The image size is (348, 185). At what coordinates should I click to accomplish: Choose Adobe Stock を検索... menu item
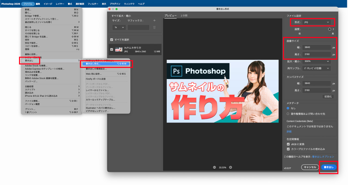tap(52, 66)
